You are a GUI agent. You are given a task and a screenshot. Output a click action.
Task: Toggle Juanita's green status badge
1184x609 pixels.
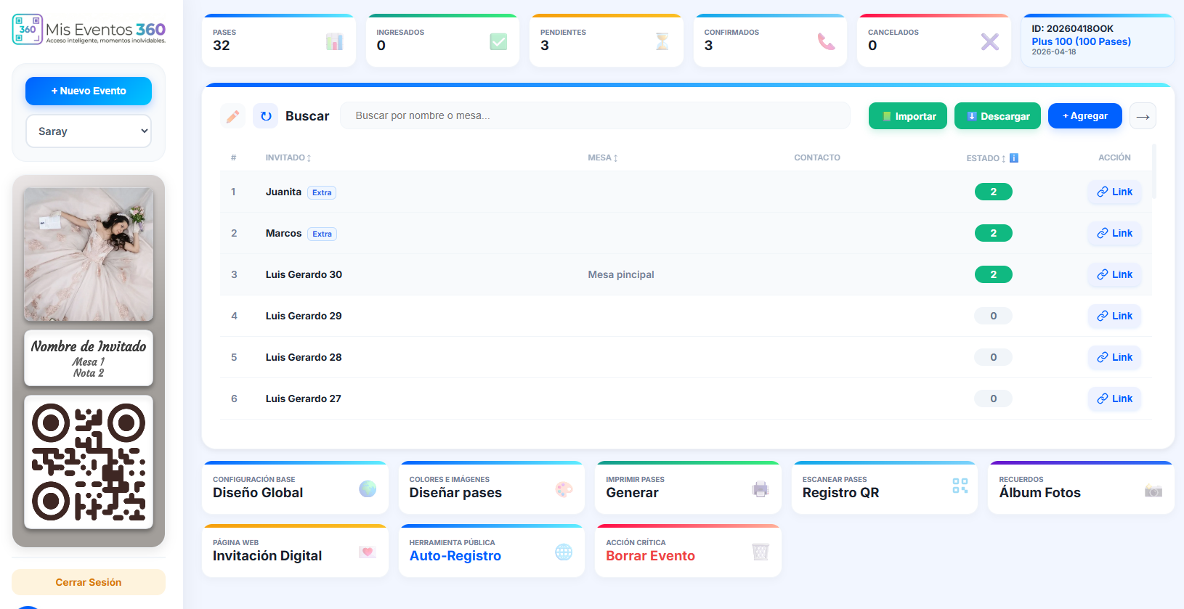993,192
